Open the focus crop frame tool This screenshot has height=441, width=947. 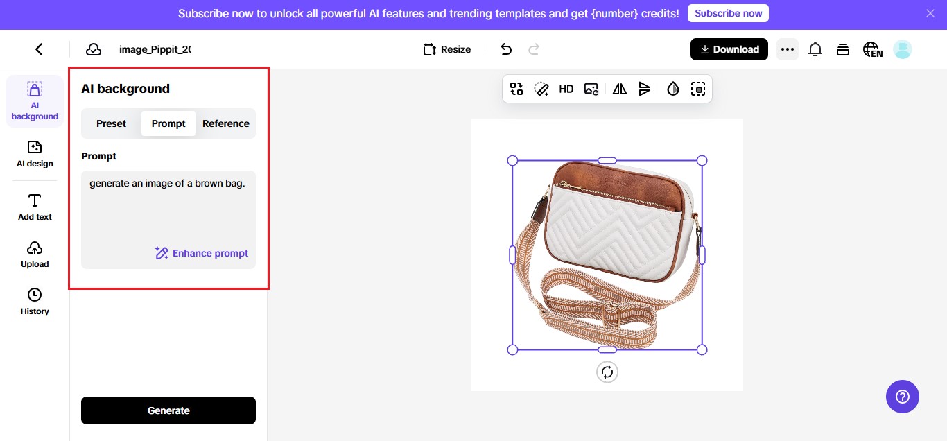[x=698, y=88]
